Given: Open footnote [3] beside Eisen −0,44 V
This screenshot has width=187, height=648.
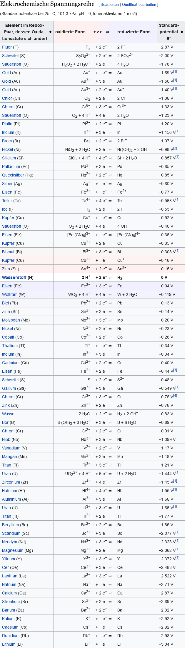Looking at the screenshot, I should point(175,370).
